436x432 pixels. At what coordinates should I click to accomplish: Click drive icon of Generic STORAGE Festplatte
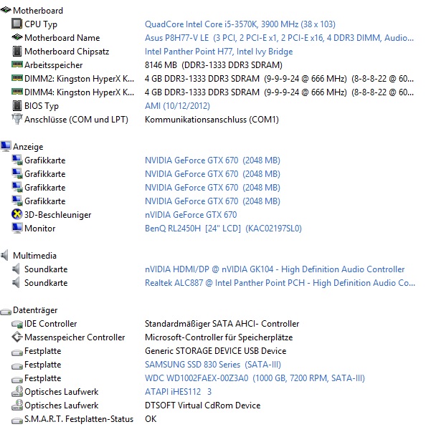click(17, 352)
